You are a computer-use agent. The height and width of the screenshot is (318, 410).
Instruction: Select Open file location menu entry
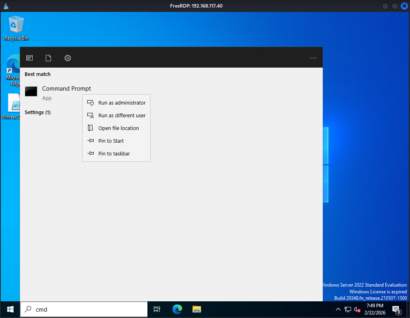point(118,128)
